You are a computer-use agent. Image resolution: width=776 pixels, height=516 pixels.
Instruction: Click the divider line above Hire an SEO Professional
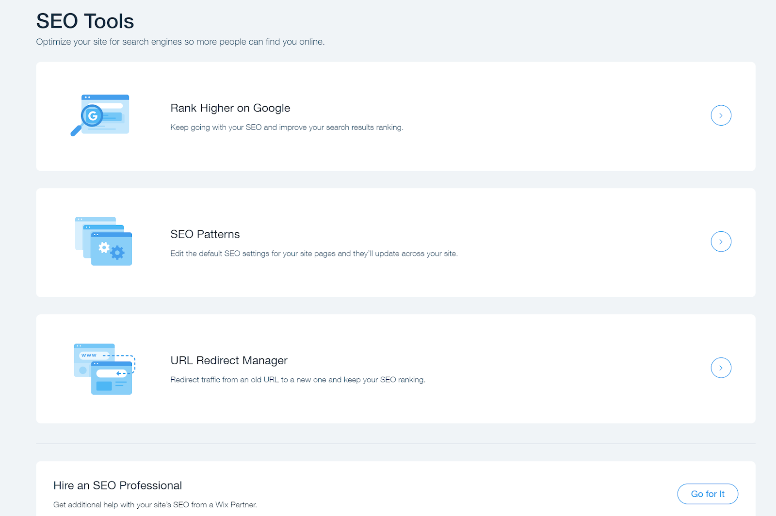[x=395, y=443]
